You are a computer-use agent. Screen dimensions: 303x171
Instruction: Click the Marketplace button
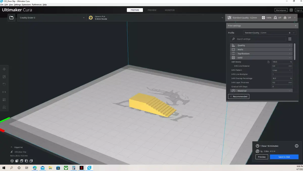[281, 10]
